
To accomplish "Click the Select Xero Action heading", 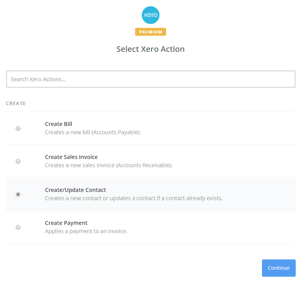I will (x=150, y=49).
